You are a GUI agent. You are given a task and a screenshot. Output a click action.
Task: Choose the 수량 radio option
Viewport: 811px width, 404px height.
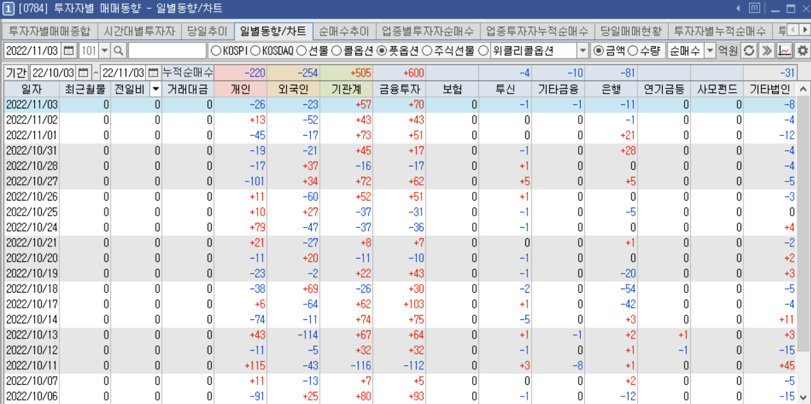click(631, 50)
